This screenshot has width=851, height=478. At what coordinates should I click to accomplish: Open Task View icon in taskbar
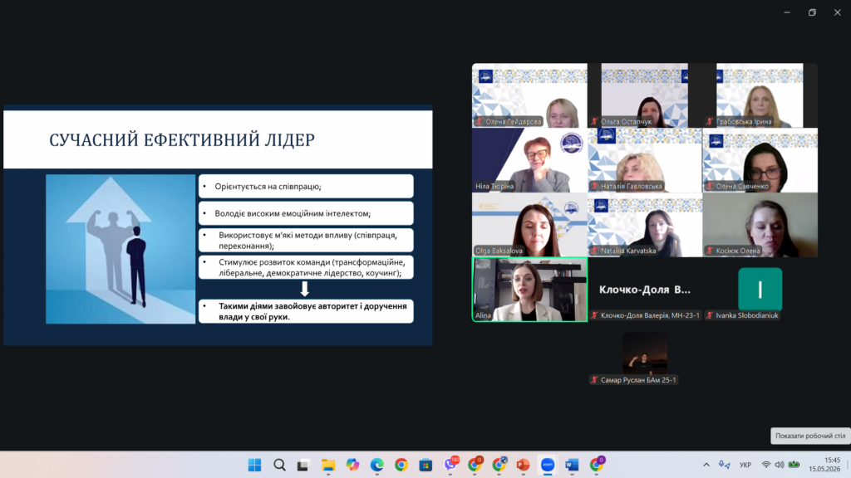tap(303, 465)
